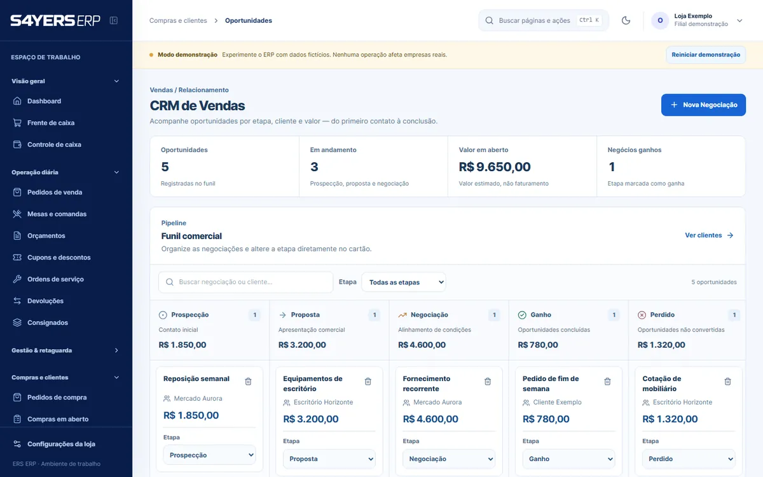Screen dimensions: 763x477
Task: Delete Fornecimento recorrente card via trash icon
Action: [x=488, y=382]
